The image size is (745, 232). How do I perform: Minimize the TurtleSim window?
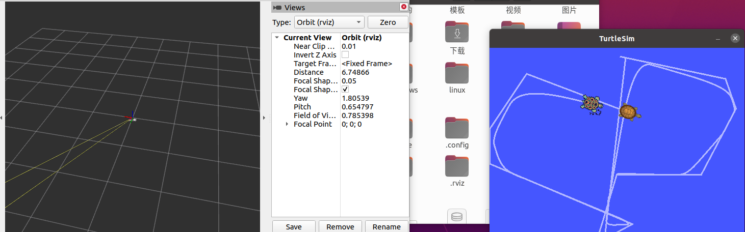[x=718, y=39]
